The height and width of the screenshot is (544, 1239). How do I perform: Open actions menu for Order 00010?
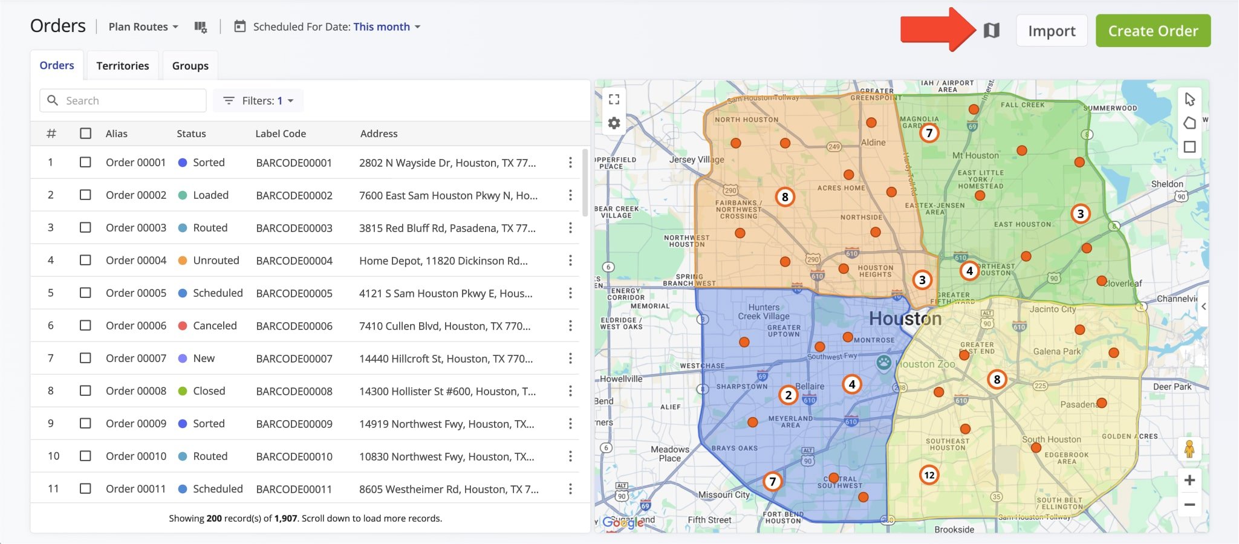tap(570, 456)
